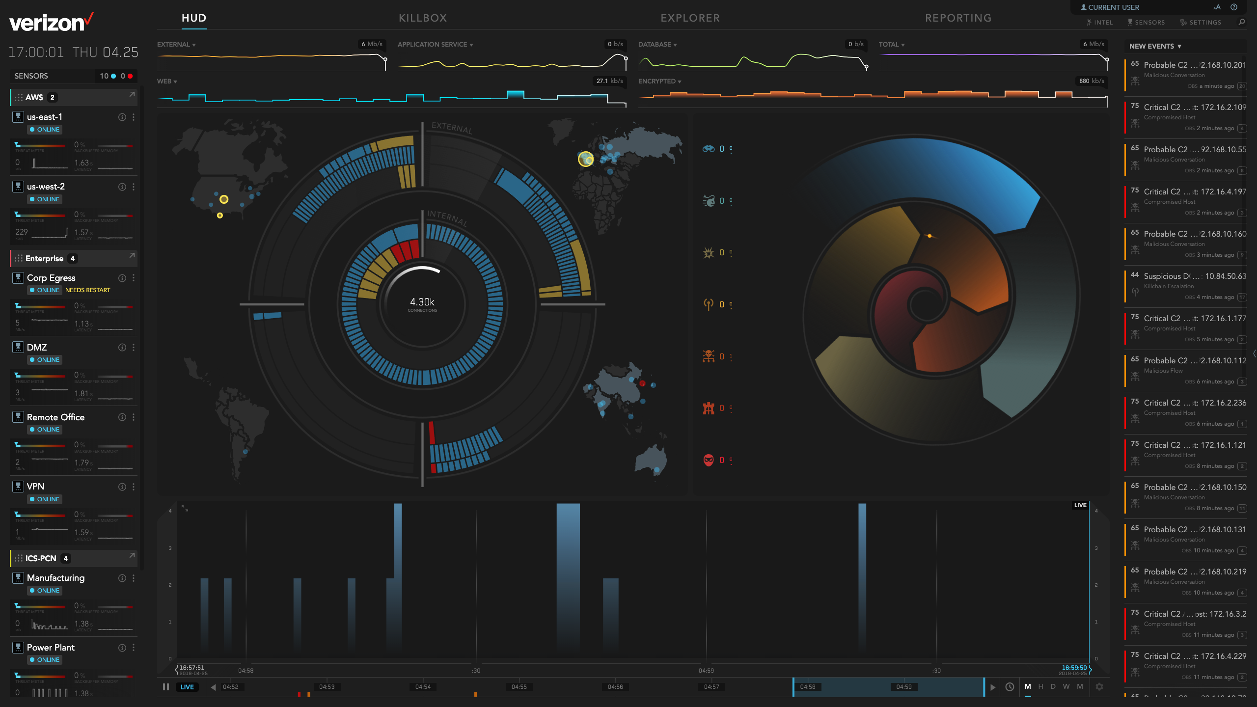Click the delivery bomb threat icon

tap(708, 201)
